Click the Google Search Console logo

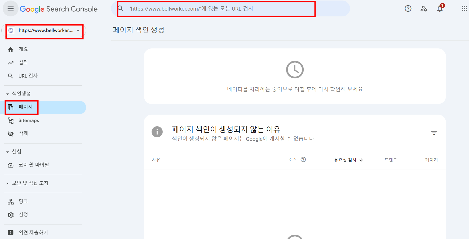(x=59, y=9)
